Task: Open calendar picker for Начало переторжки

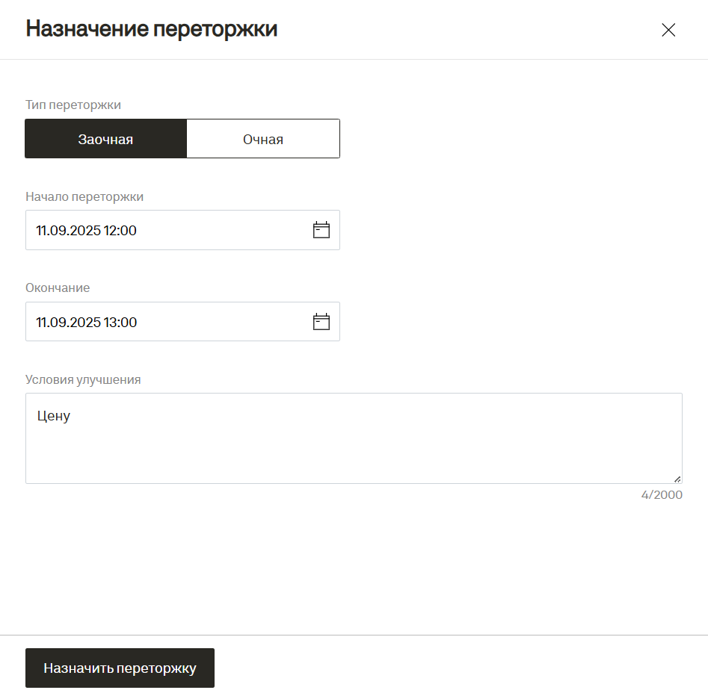Action: (321, 230)
